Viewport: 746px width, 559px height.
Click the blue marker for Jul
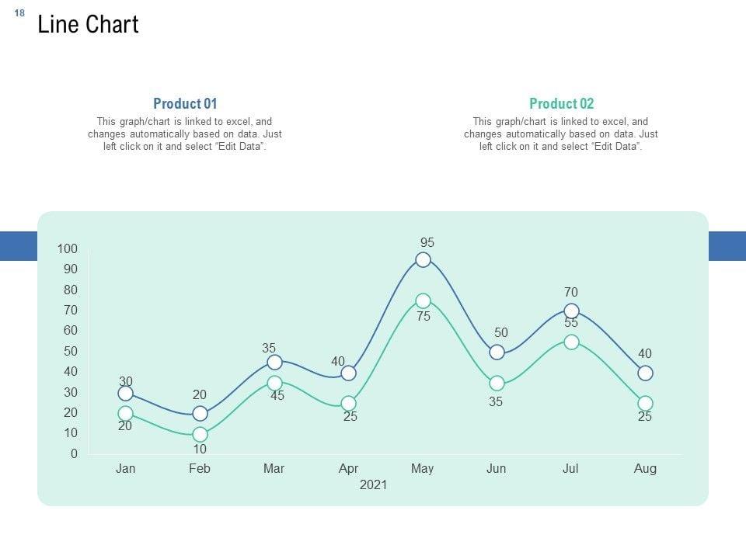(571, 311)
